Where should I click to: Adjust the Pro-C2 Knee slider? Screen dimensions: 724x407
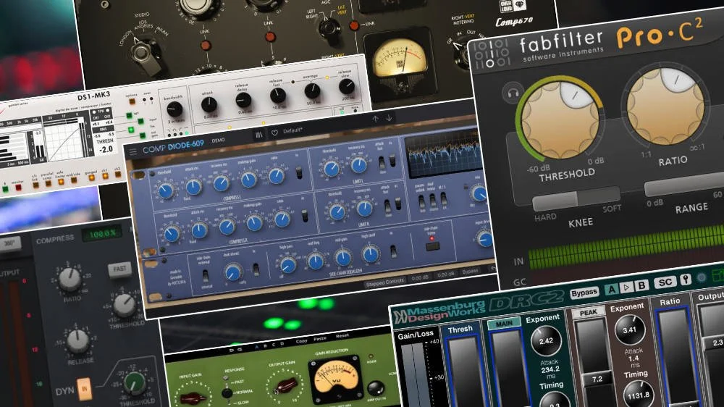[576, 198]
